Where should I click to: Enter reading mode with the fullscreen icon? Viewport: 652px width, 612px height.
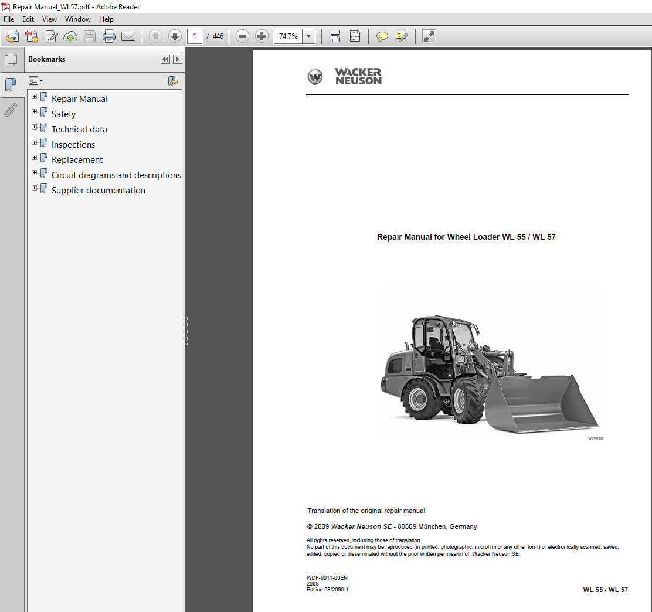[x=429, y=36]
